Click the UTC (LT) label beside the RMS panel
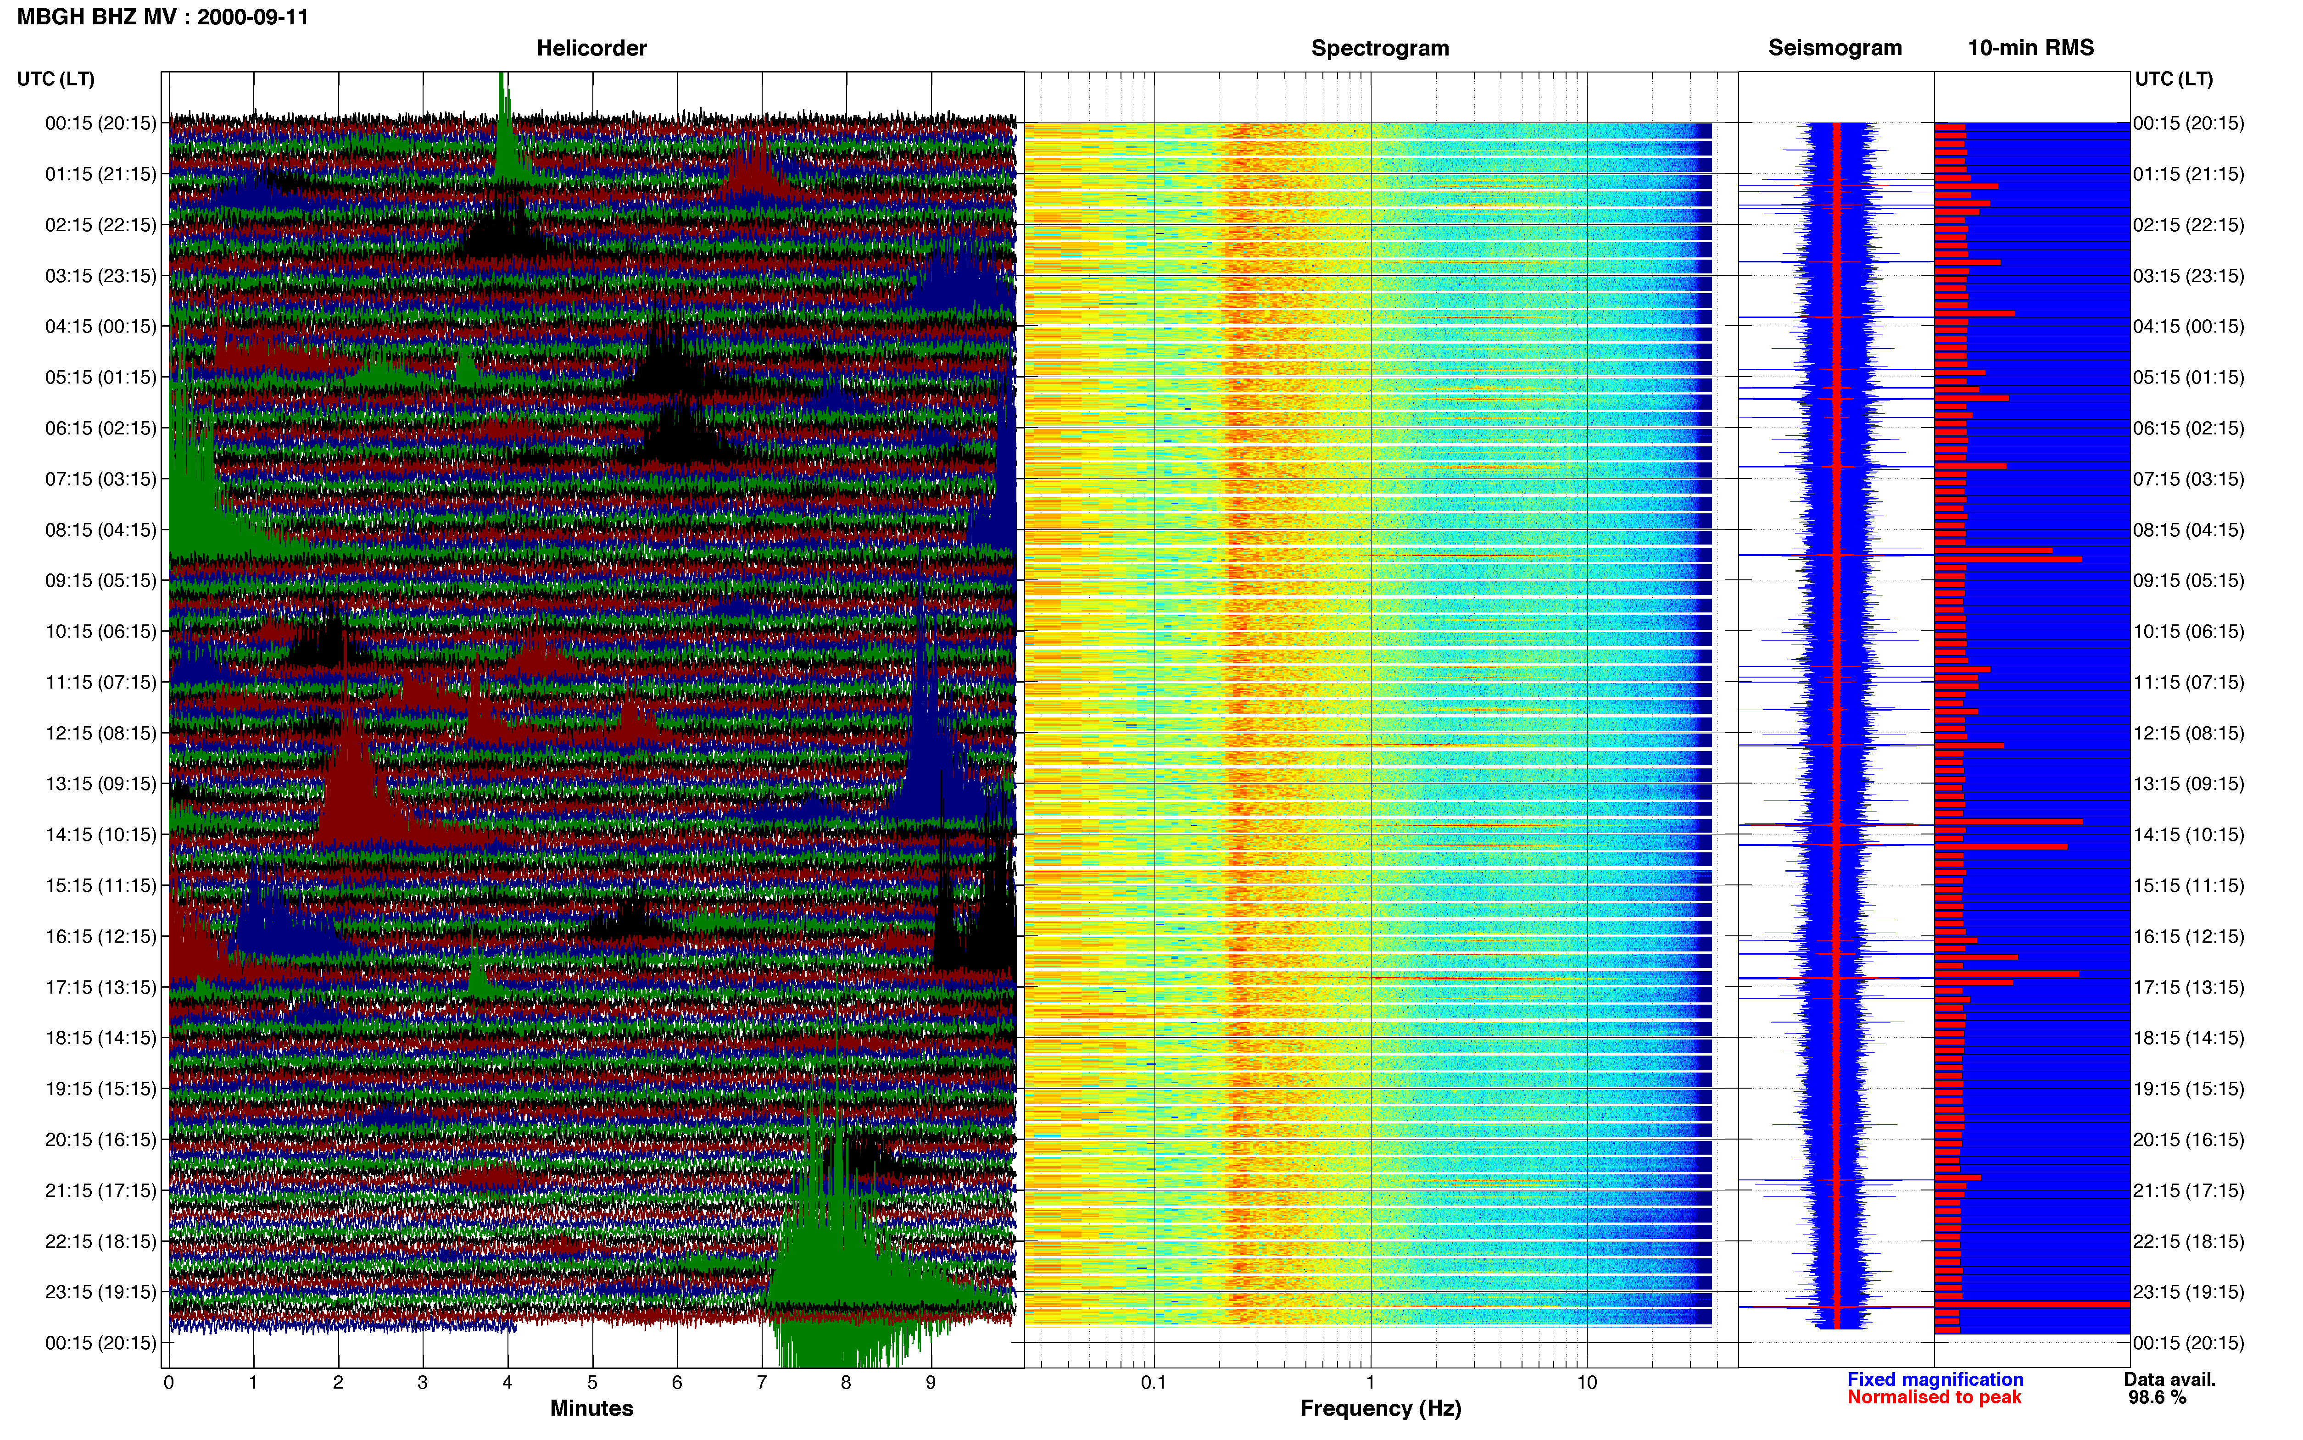 point(2174,79)
